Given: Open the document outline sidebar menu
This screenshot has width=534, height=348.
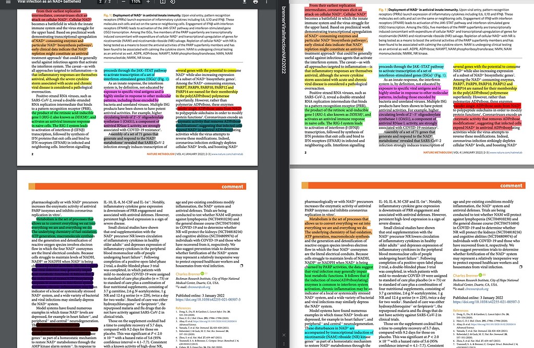Looking at the screenshot, I should [x=9, y=3].
